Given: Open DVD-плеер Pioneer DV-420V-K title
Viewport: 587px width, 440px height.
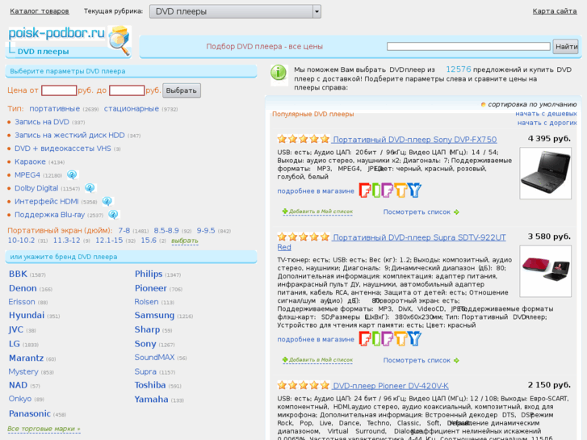Looking at the screenshot, I should pyautogui.click(x=391, y=386).
